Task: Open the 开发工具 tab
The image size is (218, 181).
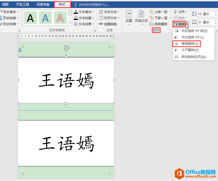Action: click(x=23, y=5)
